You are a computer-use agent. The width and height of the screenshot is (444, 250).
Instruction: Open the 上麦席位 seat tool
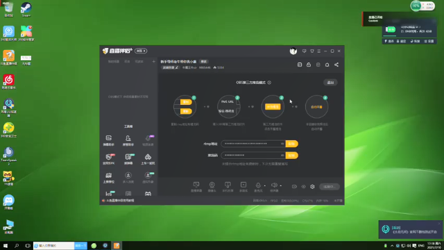[109, 178]
